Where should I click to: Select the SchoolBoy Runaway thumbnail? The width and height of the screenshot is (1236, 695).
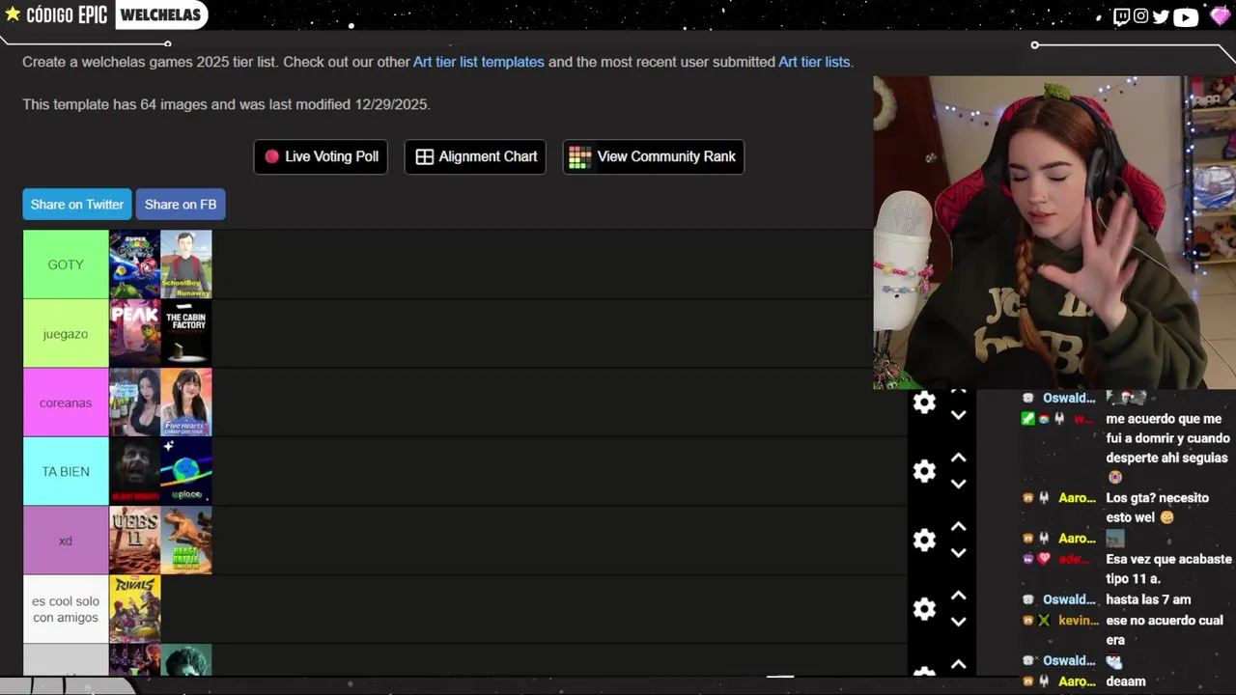point(186,264)
